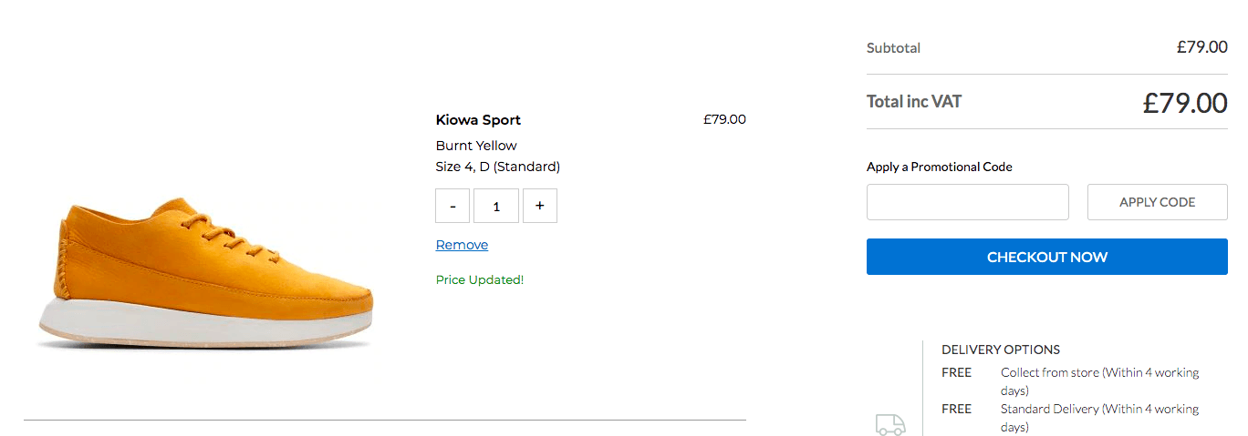Focus the promotional code text field

point(967,202)
